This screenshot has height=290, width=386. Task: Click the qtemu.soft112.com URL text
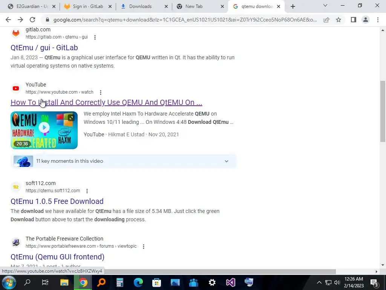(x=53, y=191)
